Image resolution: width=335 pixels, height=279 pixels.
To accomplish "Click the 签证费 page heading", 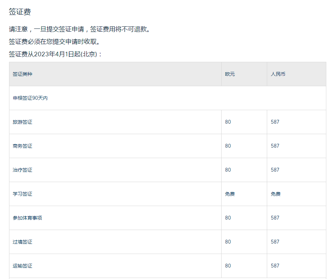I will 20,12.
